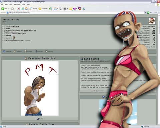Open the 5 Comments link under the journal
The image size is (160, 128).
coord(99,91)
